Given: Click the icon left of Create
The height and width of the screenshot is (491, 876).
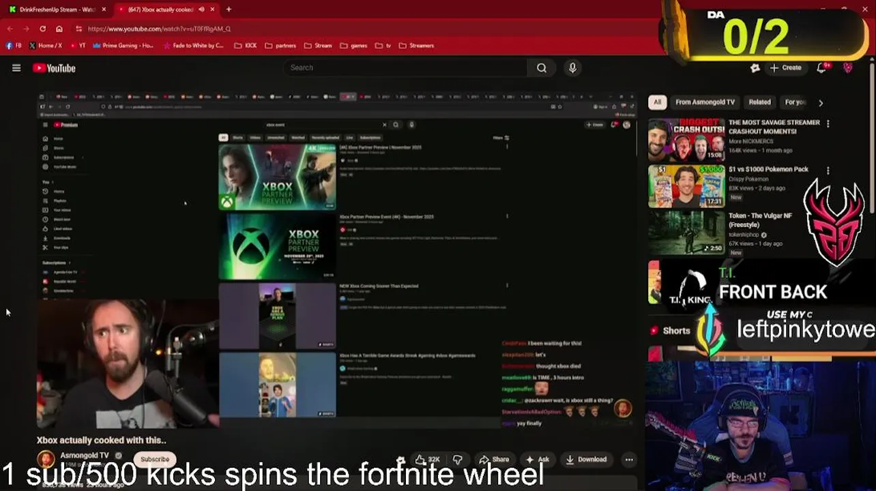Looking at the screenshot, I should pyautogui.click(x=755, y=68).
